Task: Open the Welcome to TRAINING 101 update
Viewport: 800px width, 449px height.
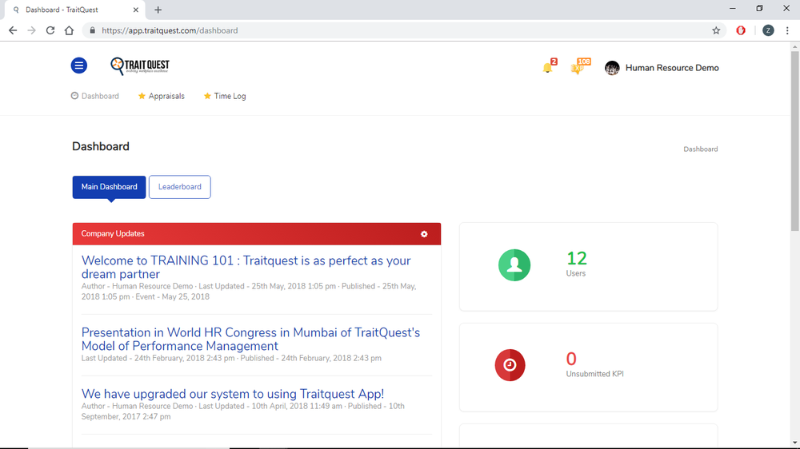Action: click(246, 267)
